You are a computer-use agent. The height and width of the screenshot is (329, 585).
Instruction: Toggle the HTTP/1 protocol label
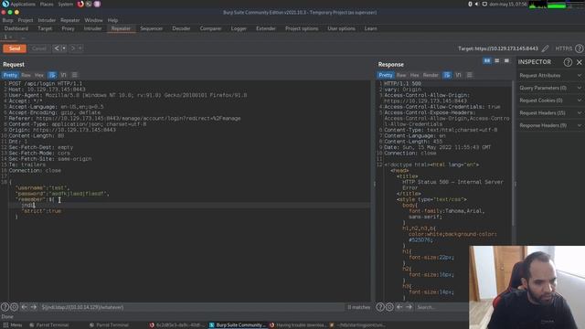click(563, 48)
